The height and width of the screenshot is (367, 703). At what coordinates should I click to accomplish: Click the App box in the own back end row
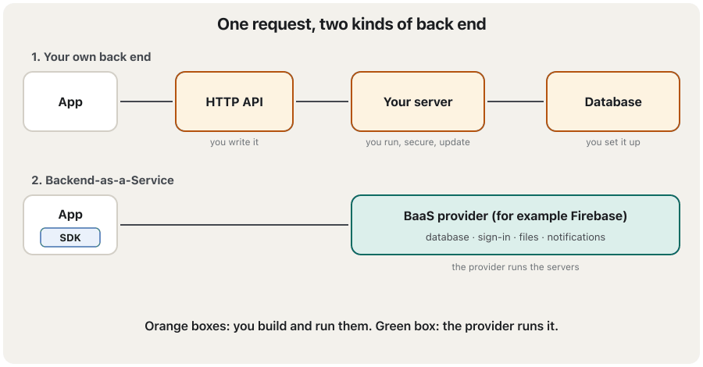pyautogui.click(x=70, y=102)
